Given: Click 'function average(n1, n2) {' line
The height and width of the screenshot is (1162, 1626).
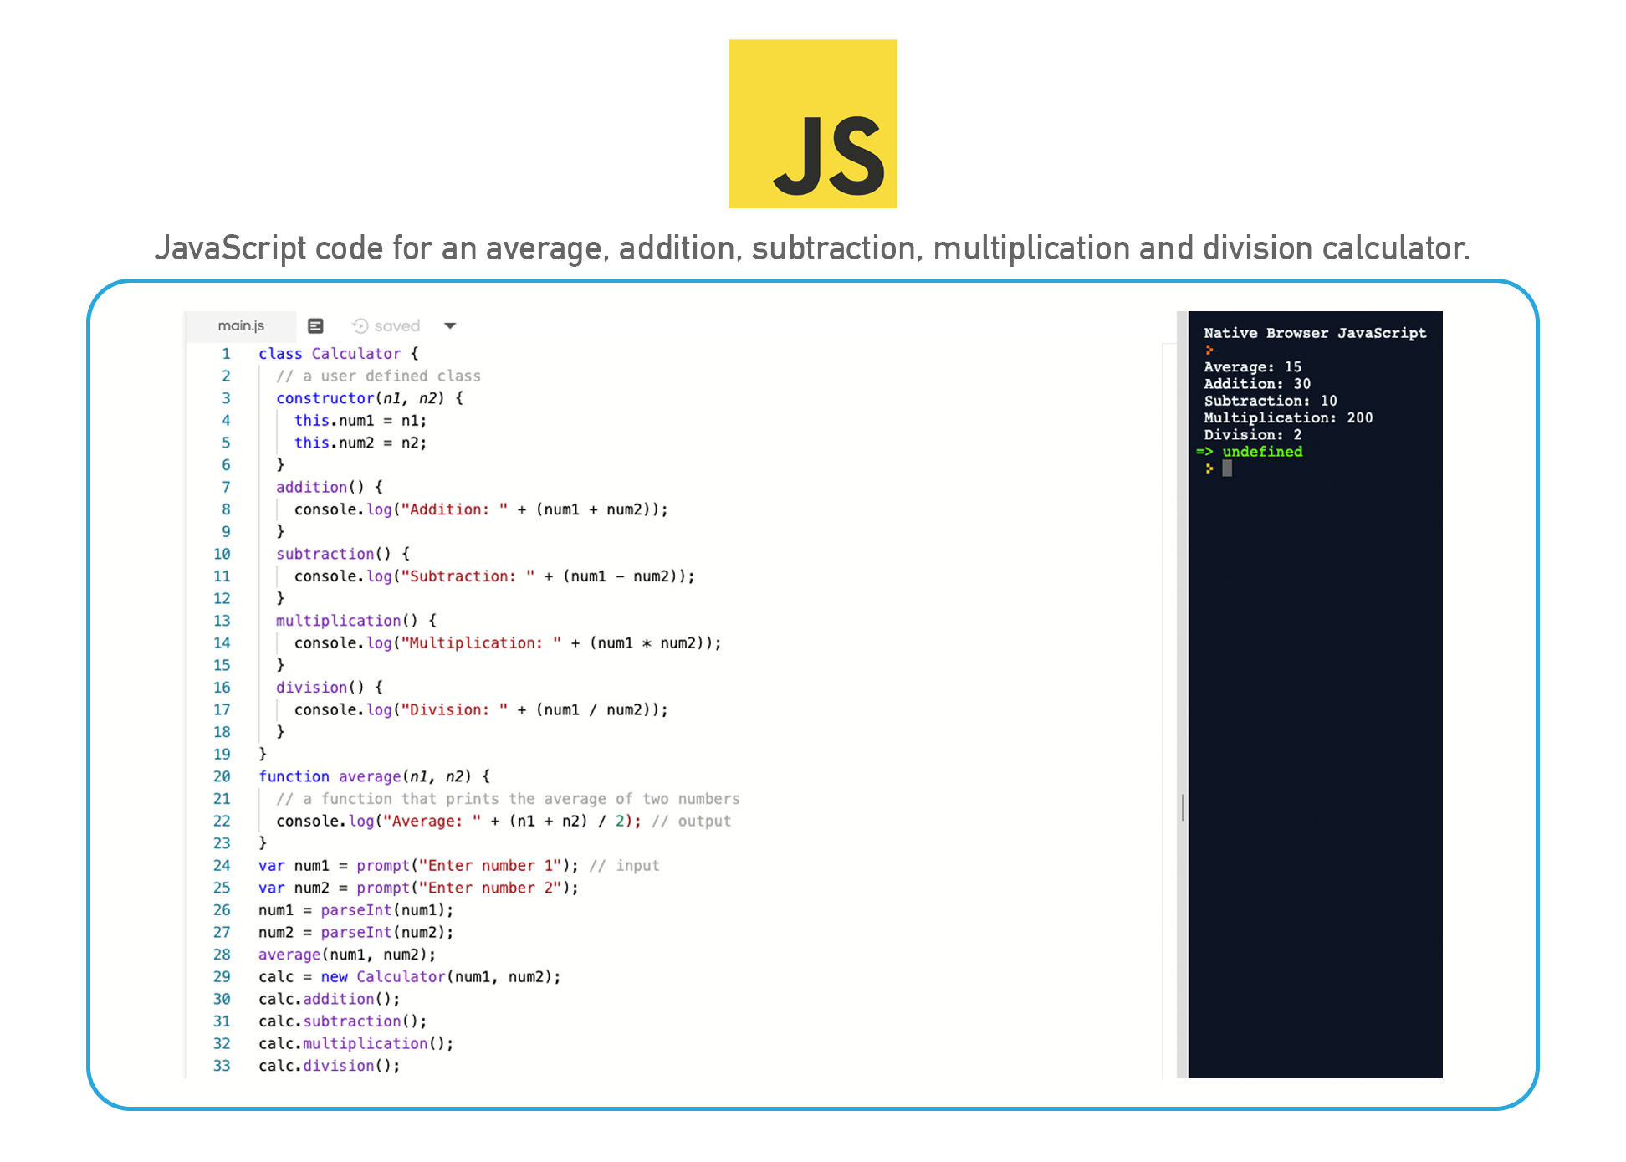Looking at the screenshot, I should [374, 776].
